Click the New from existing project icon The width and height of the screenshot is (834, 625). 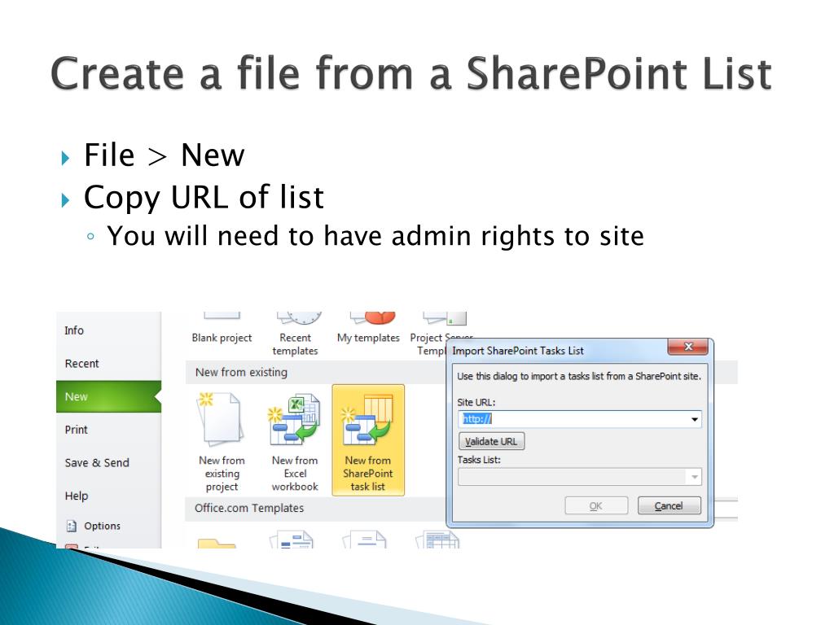click(222, 420)
